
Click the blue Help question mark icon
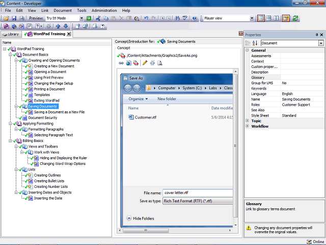click(x=195, y=18)
